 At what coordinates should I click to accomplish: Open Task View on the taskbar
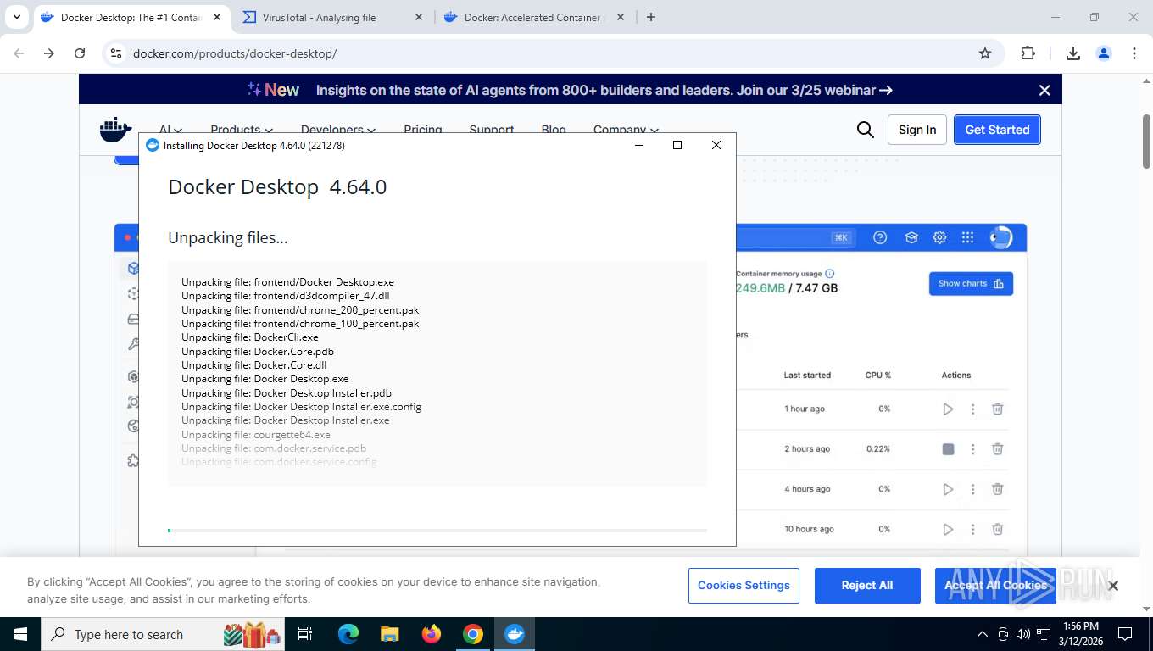tap(305, 634)
